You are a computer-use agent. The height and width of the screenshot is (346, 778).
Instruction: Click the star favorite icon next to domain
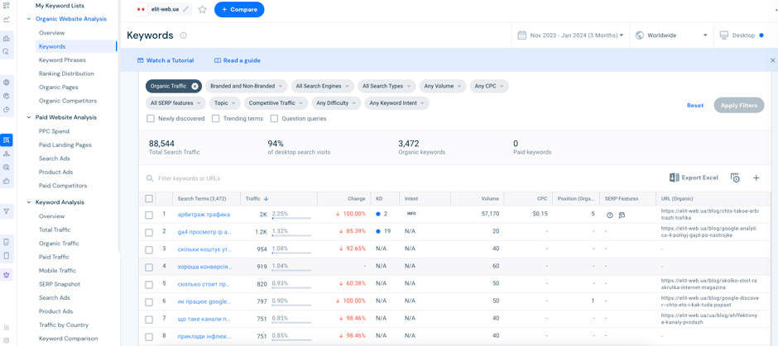pos(202,9)
